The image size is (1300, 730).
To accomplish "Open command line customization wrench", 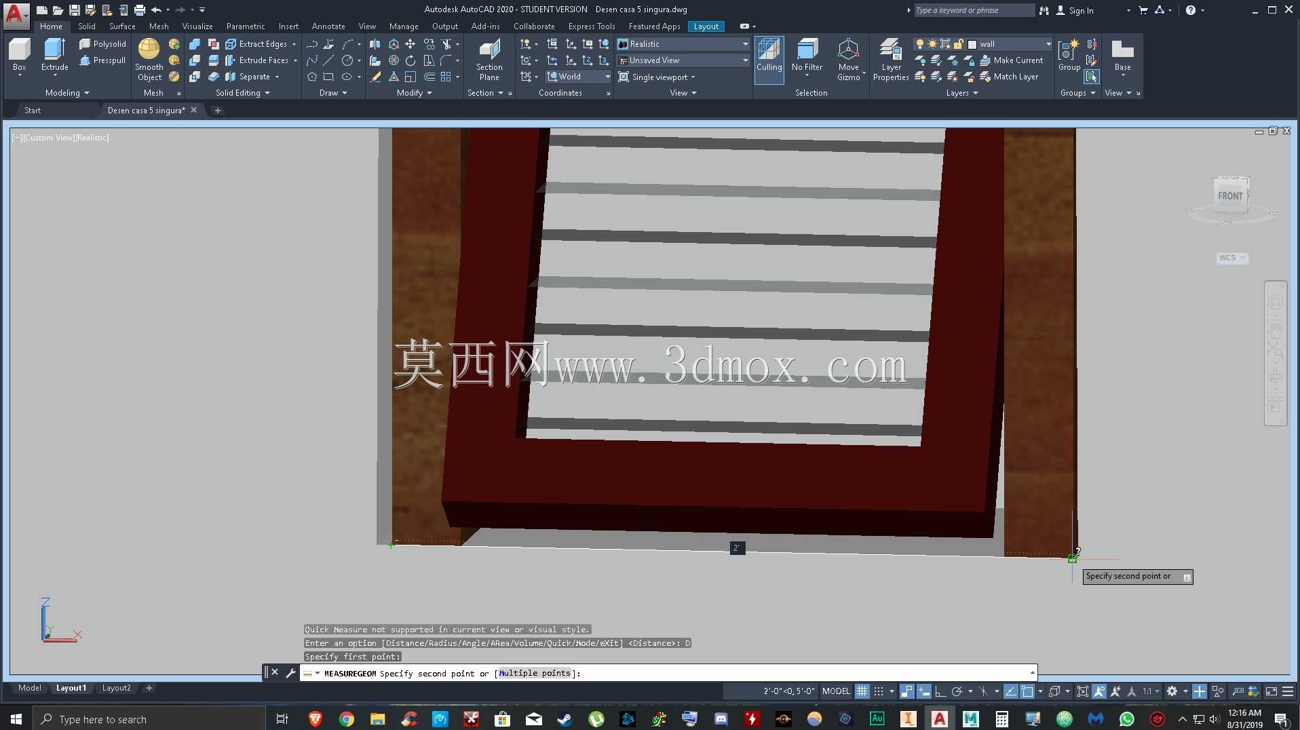I will click(290, 672).
